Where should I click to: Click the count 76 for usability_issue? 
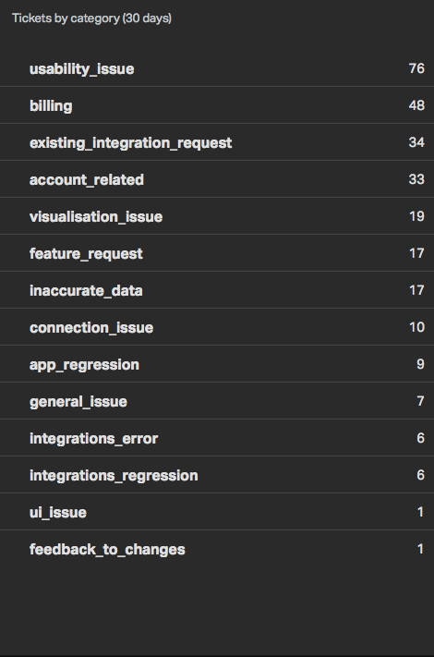416,68
